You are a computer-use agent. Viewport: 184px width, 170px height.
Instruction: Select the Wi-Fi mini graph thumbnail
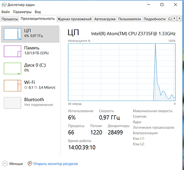point(12,85)
